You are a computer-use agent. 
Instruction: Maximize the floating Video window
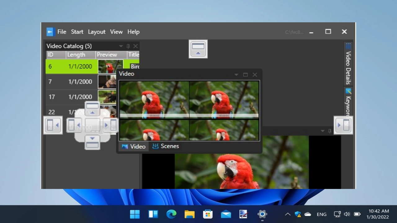pos(245,75)
